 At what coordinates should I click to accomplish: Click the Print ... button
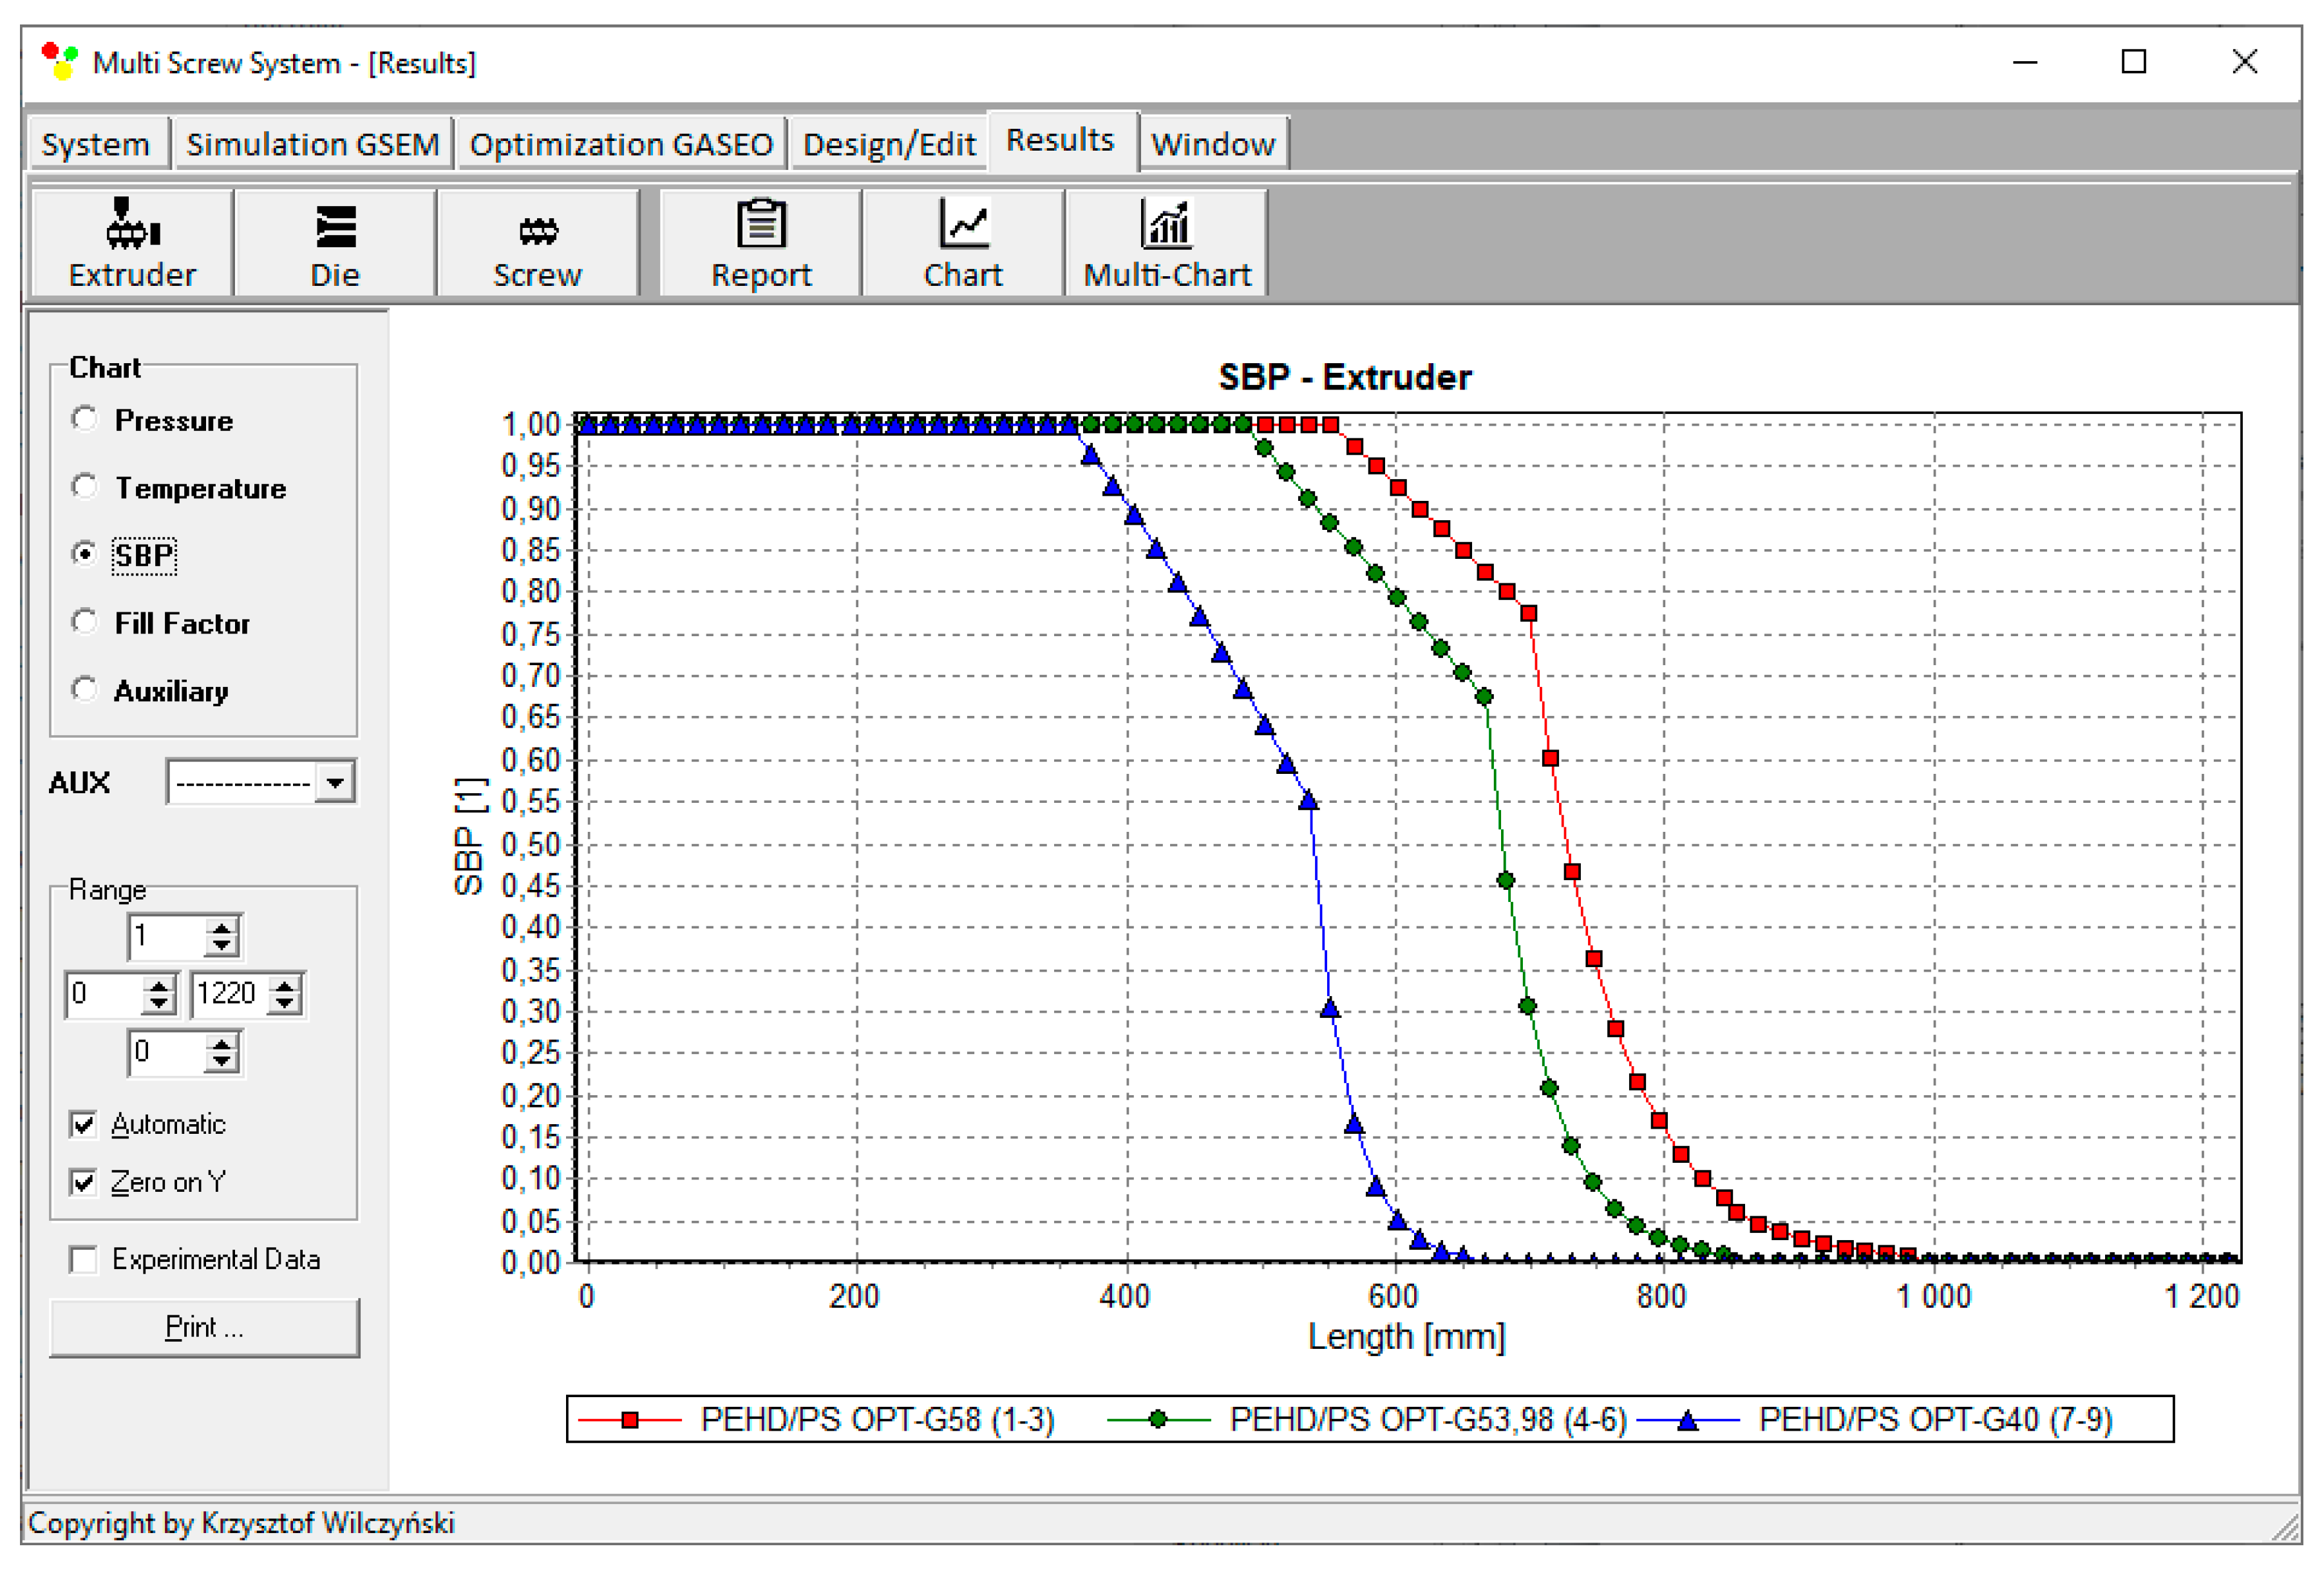click(x=204, y=1327)
